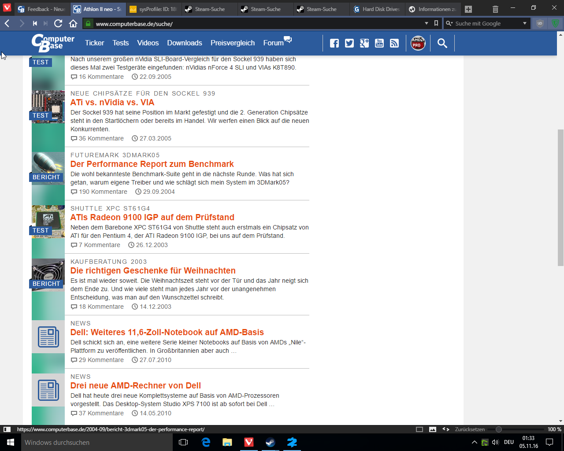Open Downloads menu

pos(184,43)
